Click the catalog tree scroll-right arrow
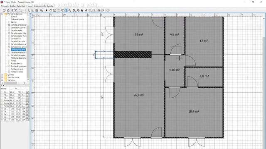The width and height of the screenshot is (266, 149). coord(25,83)
